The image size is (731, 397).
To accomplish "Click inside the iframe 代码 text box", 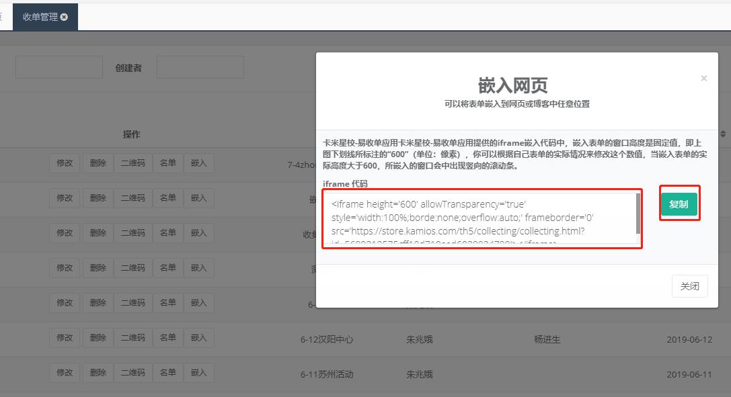I will pyautogui.click(x=479, y=219).
